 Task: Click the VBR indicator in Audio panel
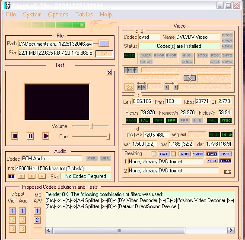105,158
